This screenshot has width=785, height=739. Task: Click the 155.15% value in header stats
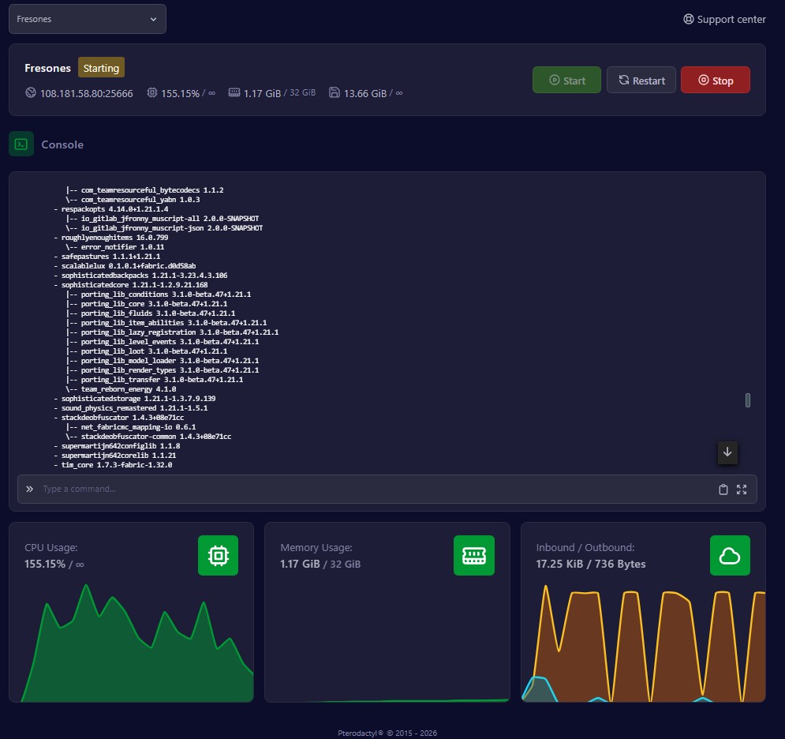click(x=180, y=94)
